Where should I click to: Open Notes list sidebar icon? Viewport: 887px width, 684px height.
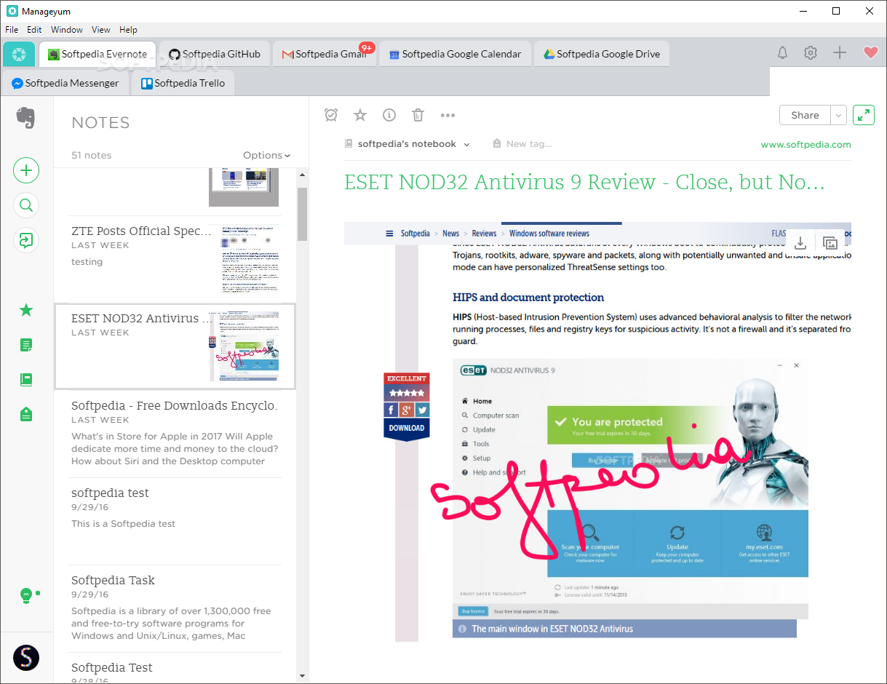pyautogui.click(x=26, y=345)
